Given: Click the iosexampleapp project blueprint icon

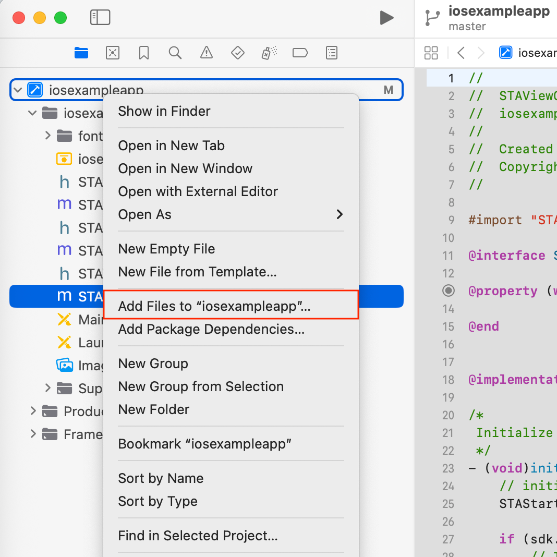Looking at the screenshot, I should [x=35, y=90].
